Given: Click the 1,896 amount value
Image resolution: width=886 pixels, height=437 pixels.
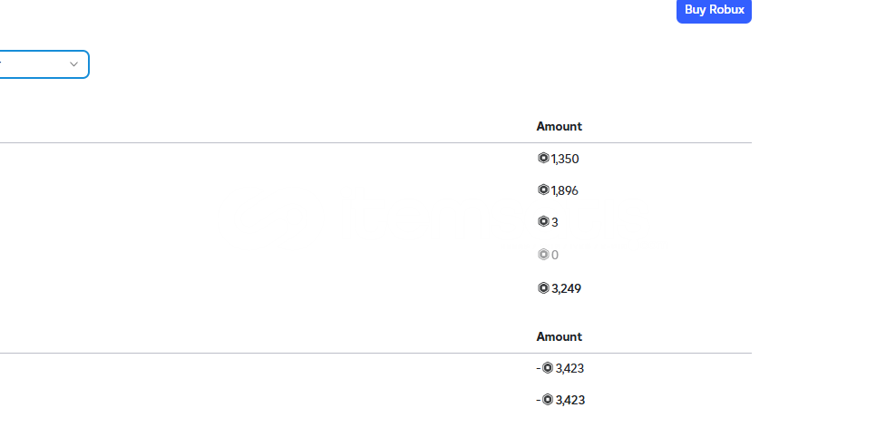Looking at the screenshot, I should pyautogui.click(x=564, y=190).
